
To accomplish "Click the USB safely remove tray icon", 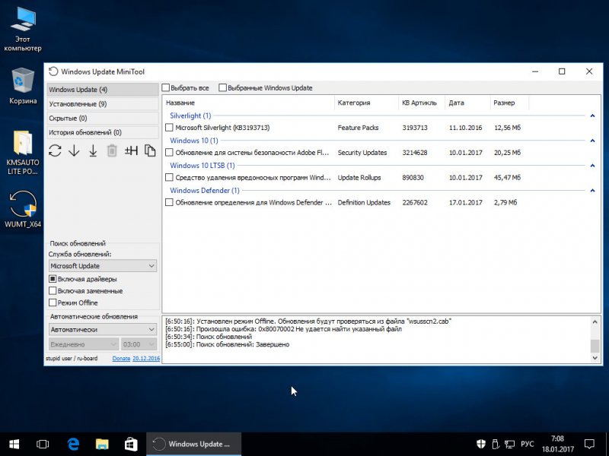I will [496, 444].
